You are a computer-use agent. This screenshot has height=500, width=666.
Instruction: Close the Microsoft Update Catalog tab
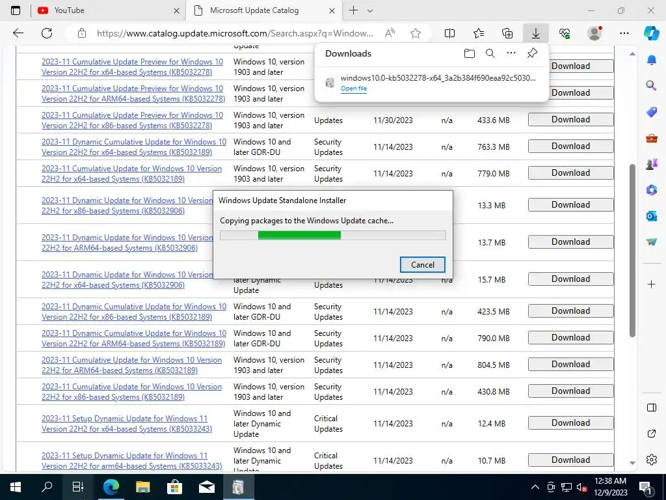(332, 10)
